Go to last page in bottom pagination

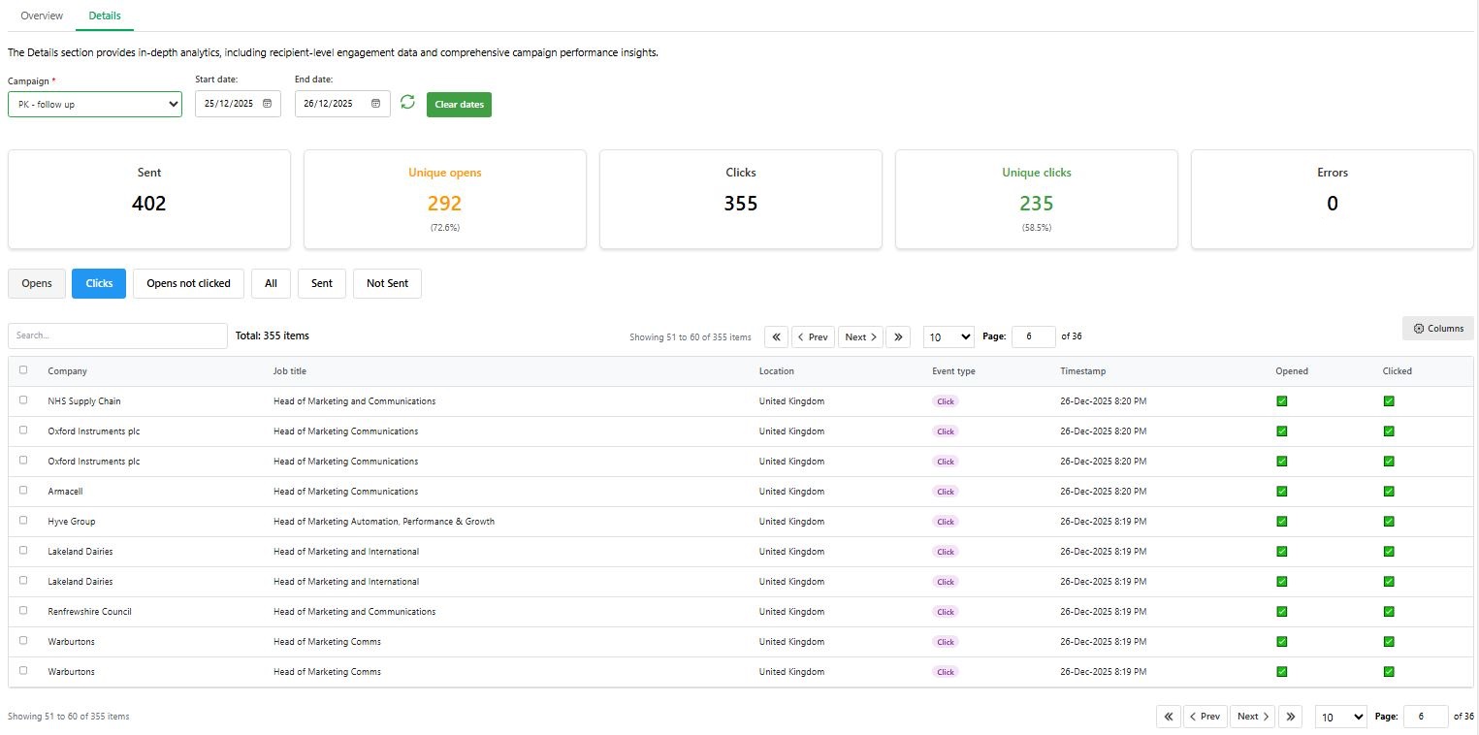1290,717
